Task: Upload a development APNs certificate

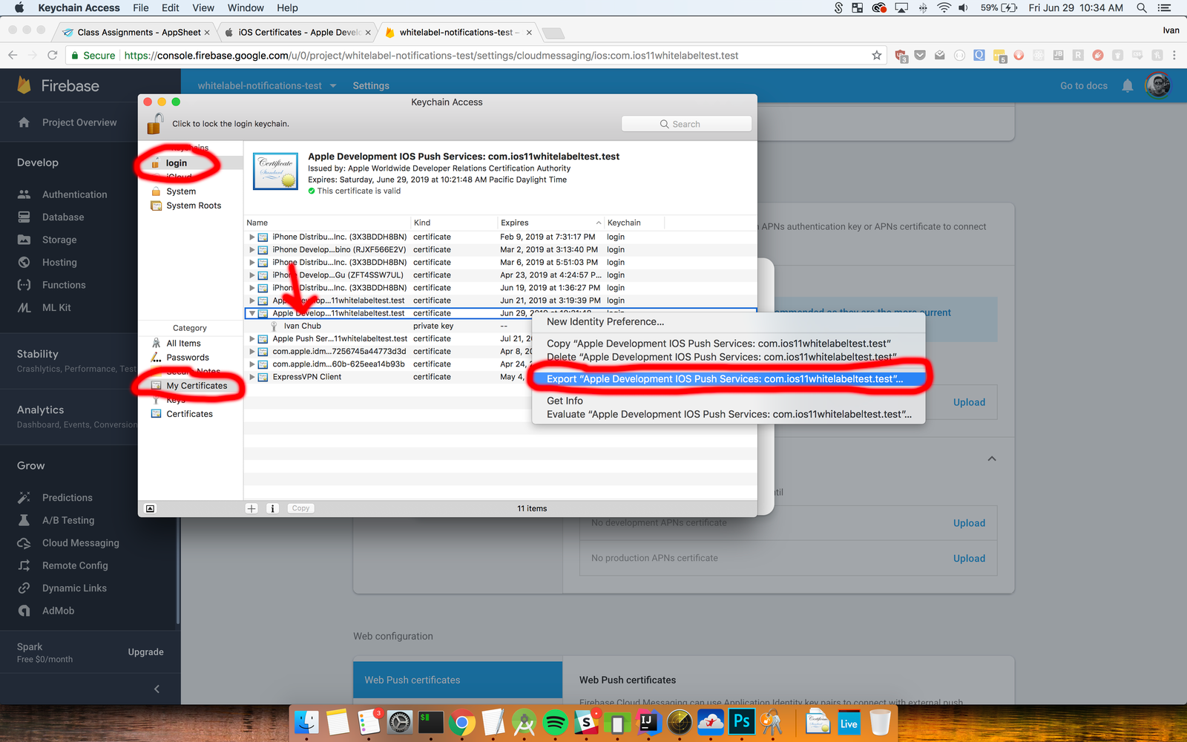Action: click(969, 523)
